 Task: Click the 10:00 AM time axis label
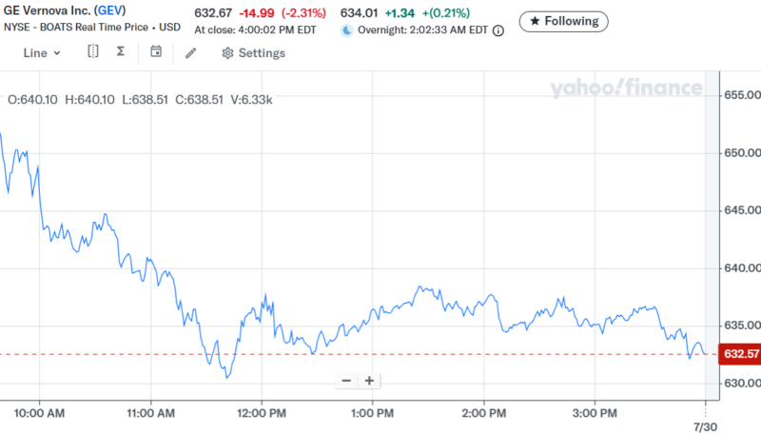pyautogui.click(x=41, y=413)
